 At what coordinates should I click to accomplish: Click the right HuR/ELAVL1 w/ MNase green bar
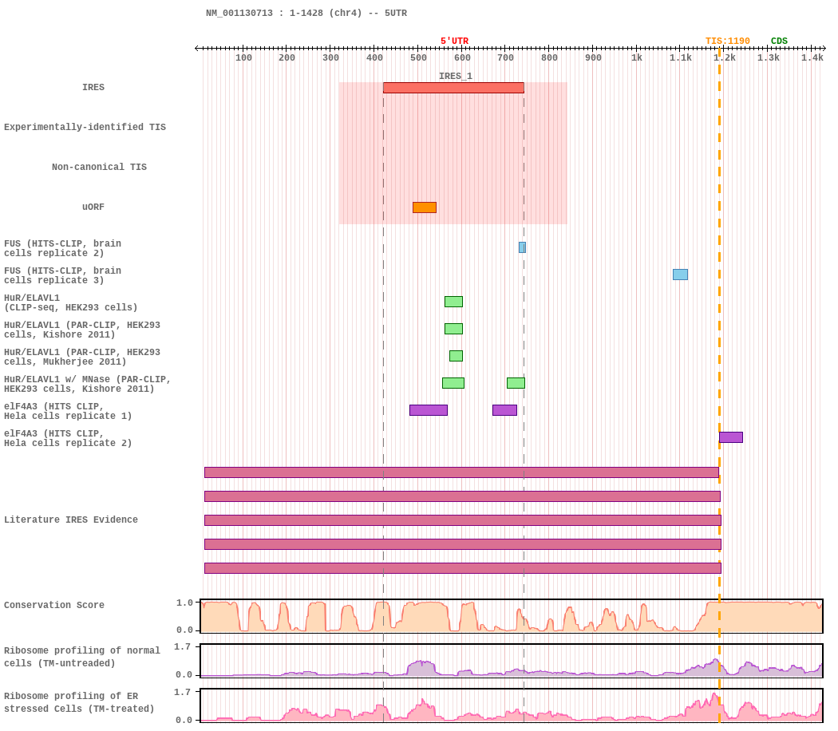tap(516, 383)
